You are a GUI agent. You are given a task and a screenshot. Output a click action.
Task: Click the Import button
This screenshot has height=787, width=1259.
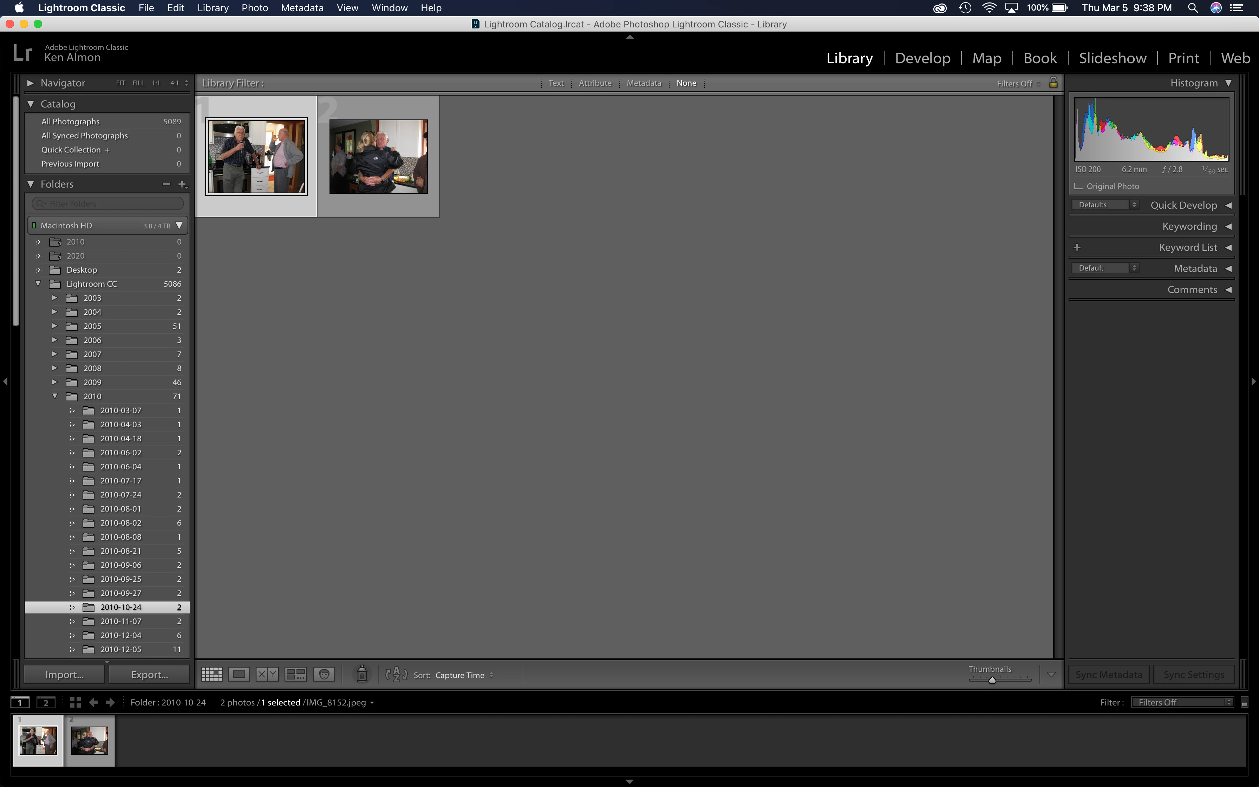(65, 675)
